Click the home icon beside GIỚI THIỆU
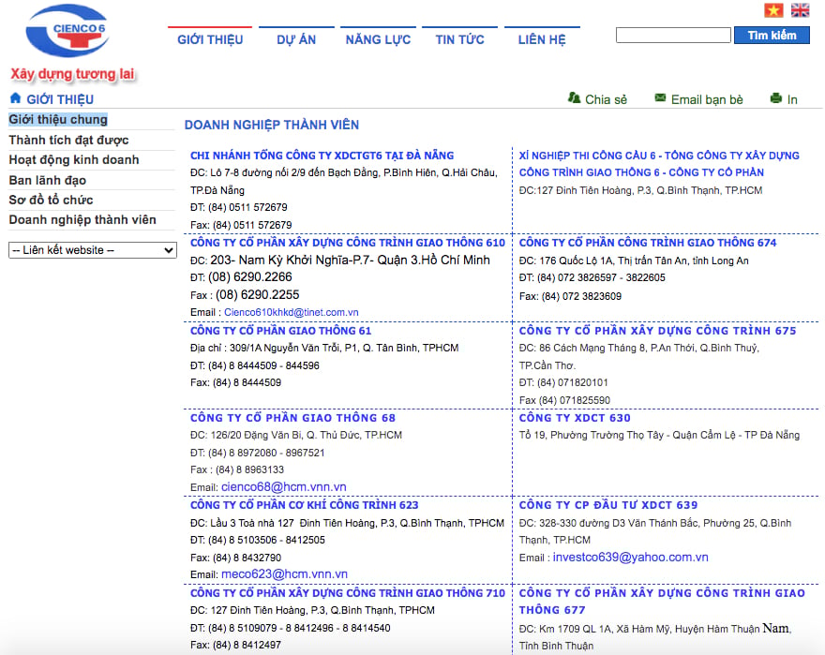This screenshot has width=825, height=655. pyautogui.click(x=15, y=98)
